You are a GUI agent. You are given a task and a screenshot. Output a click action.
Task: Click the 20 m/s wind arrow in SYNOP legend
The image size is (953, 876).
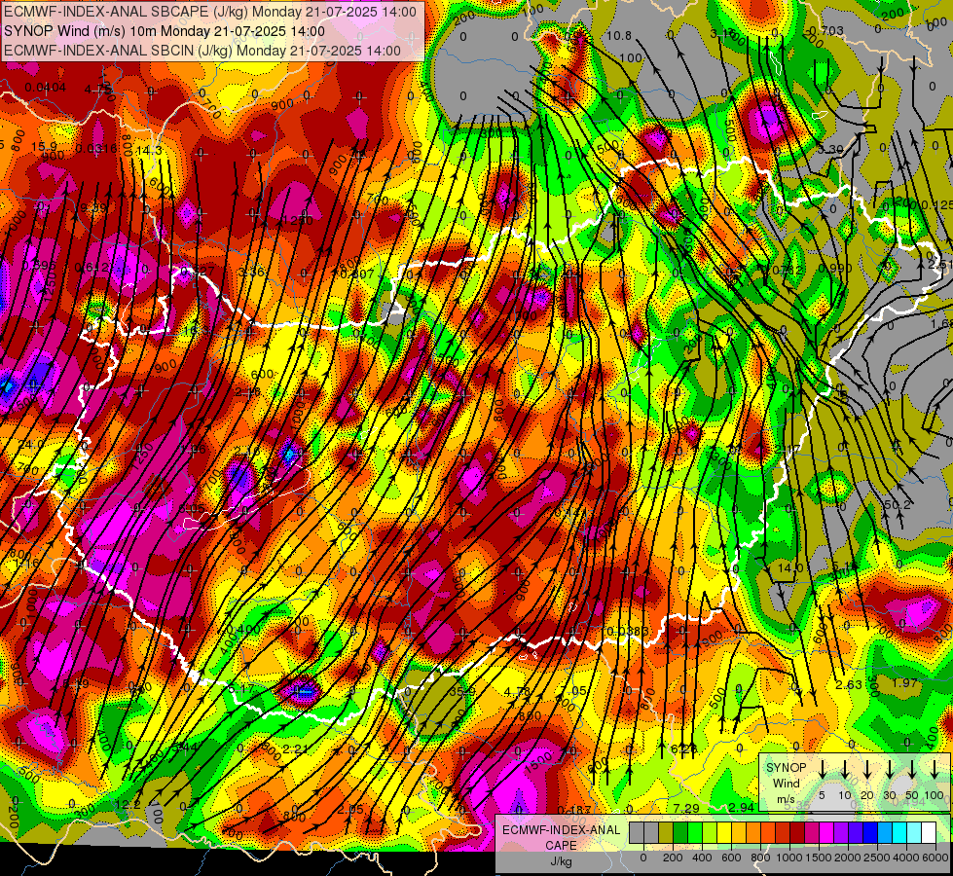[x=867, y=769]
